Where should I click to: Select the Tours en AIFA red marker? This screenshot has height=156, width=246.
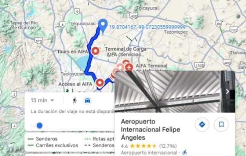click(95, 51)
